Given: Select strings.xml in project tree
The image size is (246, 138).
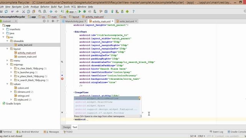Looking at the screenshot, I should tap(23, 96).
